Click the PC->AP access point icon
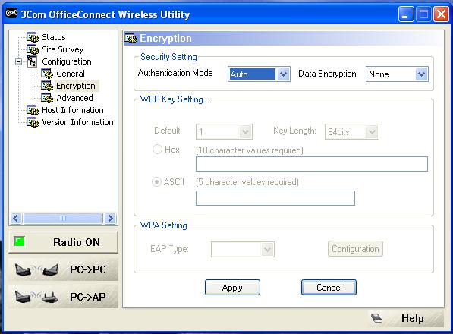The image size is (453, 334). tap(36, 297)
